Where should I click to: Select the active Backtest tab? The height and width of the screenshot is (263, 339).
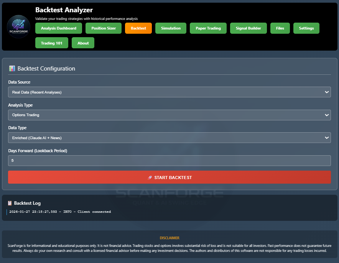[138, 28]
